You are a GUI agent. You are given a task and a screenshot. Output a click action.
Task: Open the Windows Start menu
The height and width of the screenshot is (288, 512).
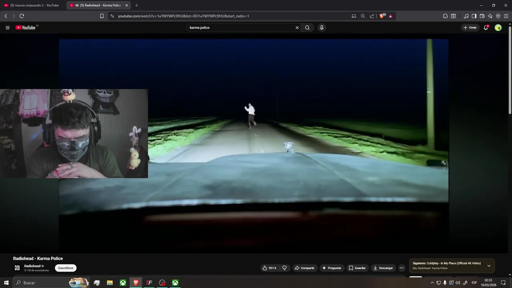point(6,283)
